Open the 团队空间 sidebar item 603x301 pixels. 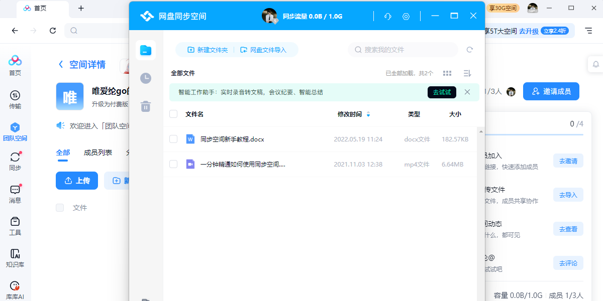pos(15,132)
